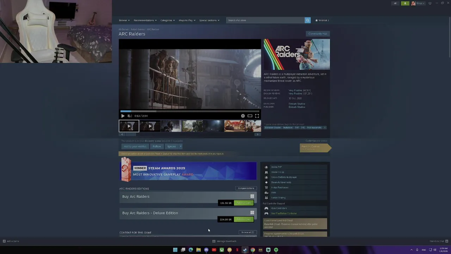Open the dropdown arrow next to Ignore
451x254 pixels.
(x=180, y=146)
